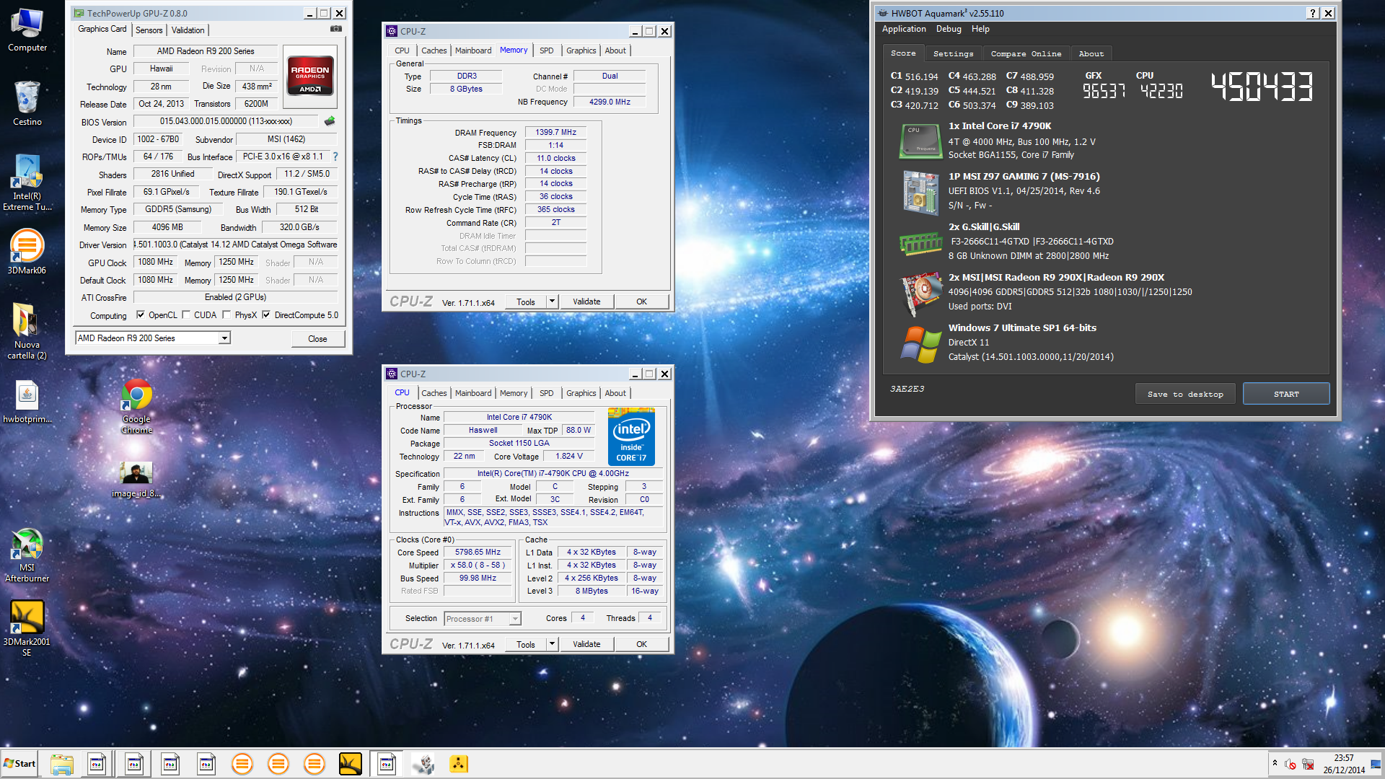Click the Show desktop icon near clock
Screen dimensions: 1385x779
coord(1376,764)
